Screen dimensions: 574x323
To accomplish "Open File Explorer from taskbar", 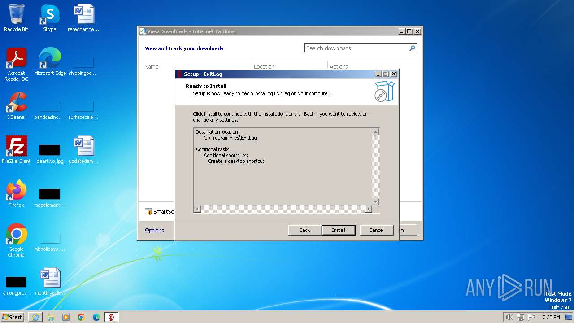I will [51, 317].
